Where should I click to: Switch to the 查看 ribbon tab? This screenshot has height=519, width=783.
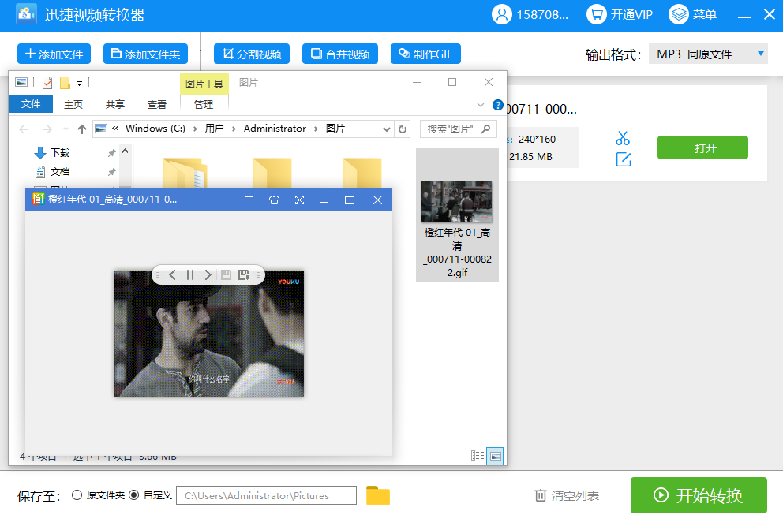coord(157,104)
